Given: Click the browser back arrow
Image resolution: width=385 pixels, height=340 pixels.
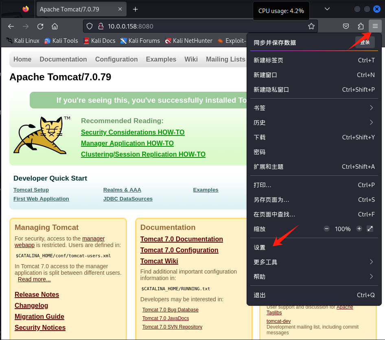Looking at the screenshot, I should pos(11,26).
